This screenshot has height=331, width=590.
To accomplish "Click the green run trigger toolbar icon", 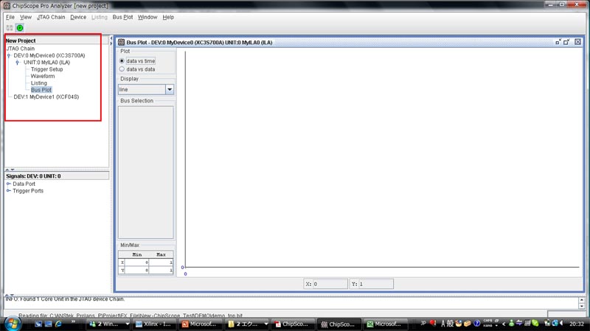I will tap(20, 28).
